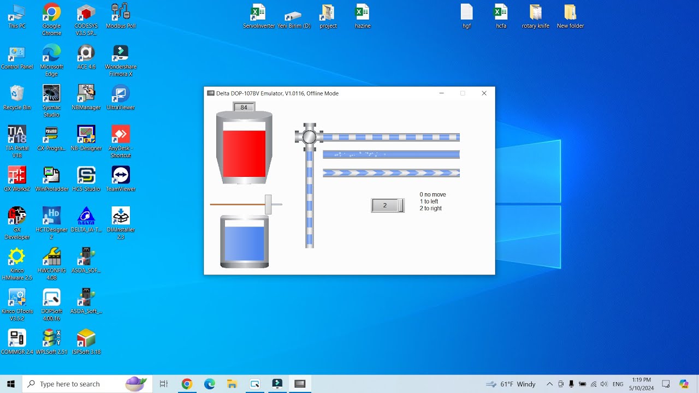Image resolution: width=699 pixels, height=393 pixels.
Task: Close the Delta DOP-107BV Emulator window
Action: point(484,93)
